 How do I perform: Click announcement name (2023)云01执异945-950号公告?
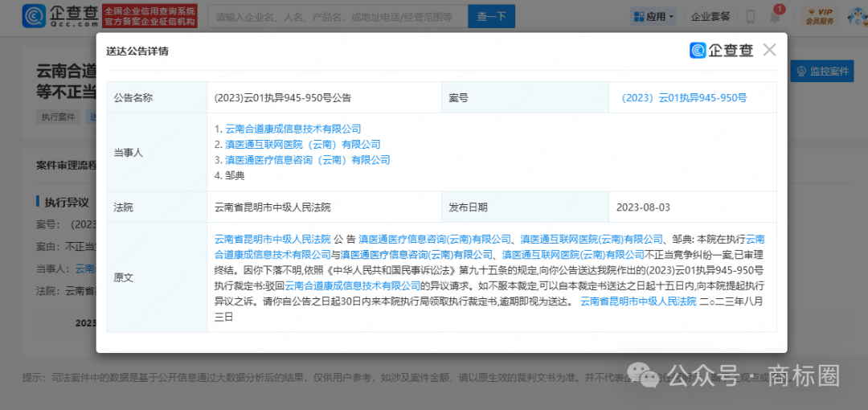pyautogui.click(x=283, y=97)
